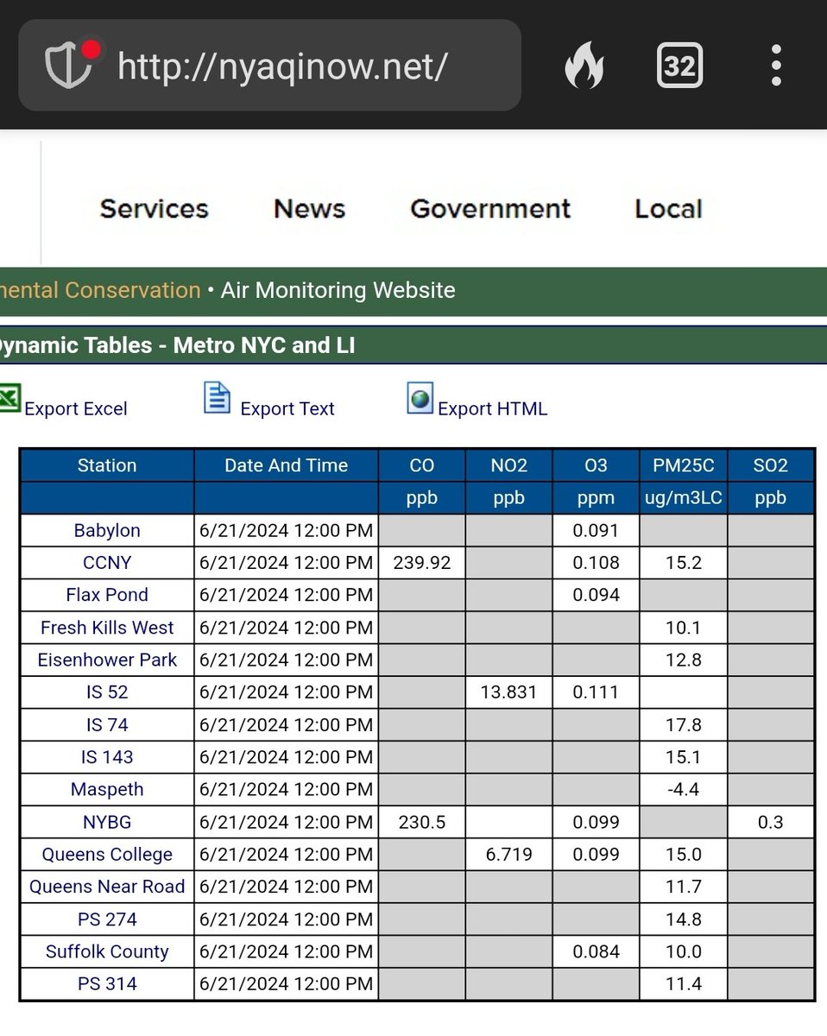Select the Suffolk County O3 value 0.084
Viewport: 827px width, 1036px height.
pos(596,951)
